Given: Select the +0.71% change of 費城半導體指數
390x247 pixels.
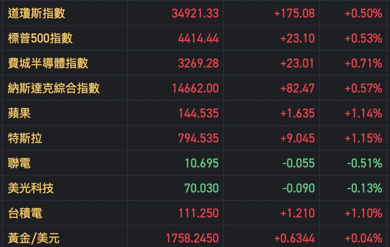Looking at the screenshot, I should [363, 63].
